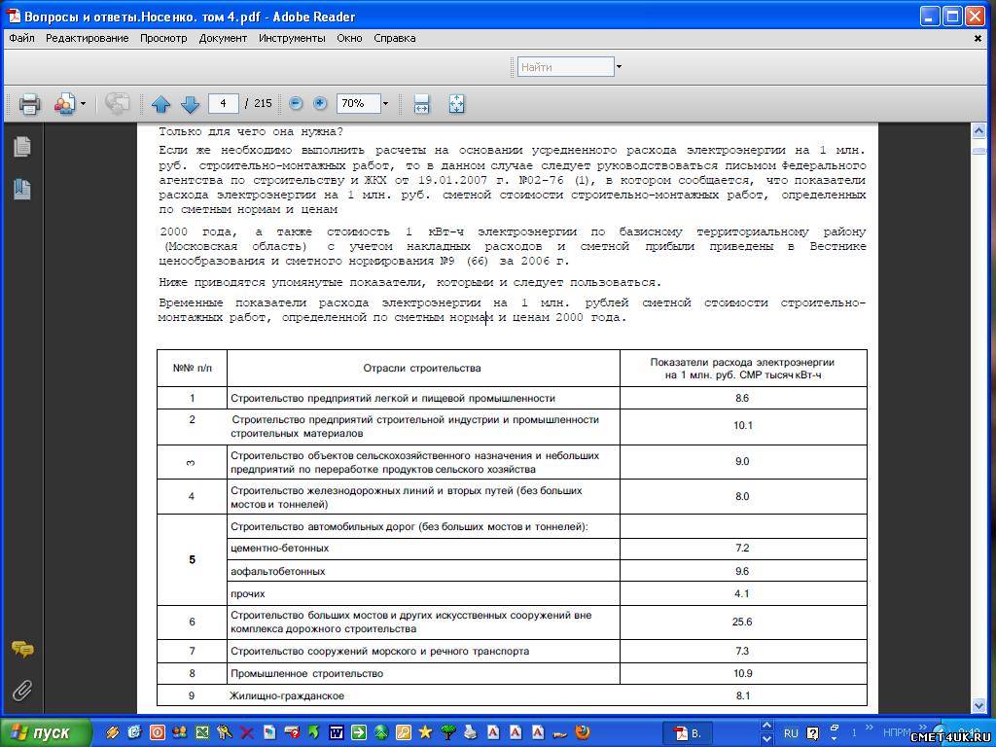Zoom in with the plus button

[319, 103]
